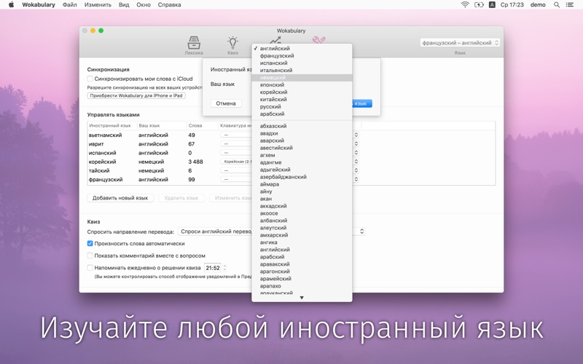The image size is (583, 364).
Task: Open the Окно menu
Action: (x=144, y=5)
